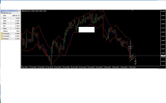Screen dimensions: 166x103
Task: Click the Low value 1.9816
Action: (17, 26)
